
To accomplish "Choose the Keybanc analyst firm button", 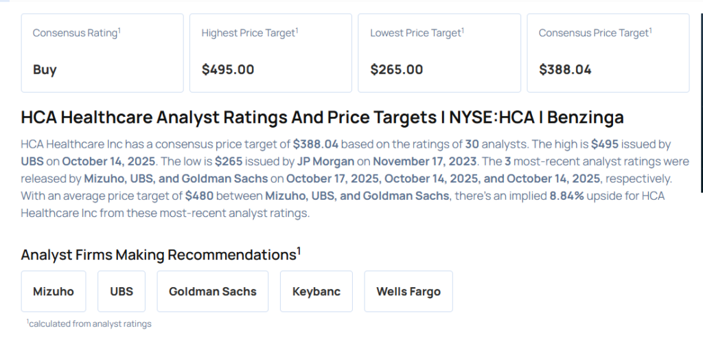I will [316, 291].
